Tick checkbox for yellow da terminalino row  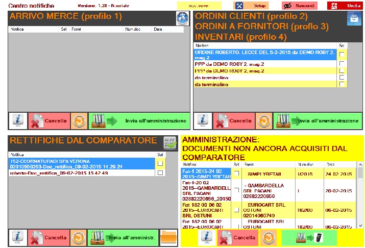342,84
